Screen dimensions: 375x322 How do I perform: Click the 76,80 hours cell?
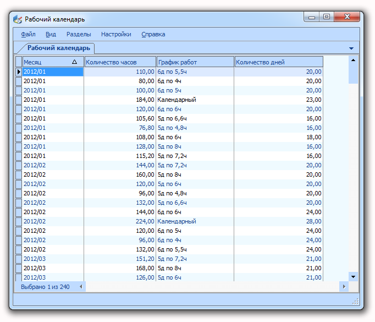tap(120, 128)
